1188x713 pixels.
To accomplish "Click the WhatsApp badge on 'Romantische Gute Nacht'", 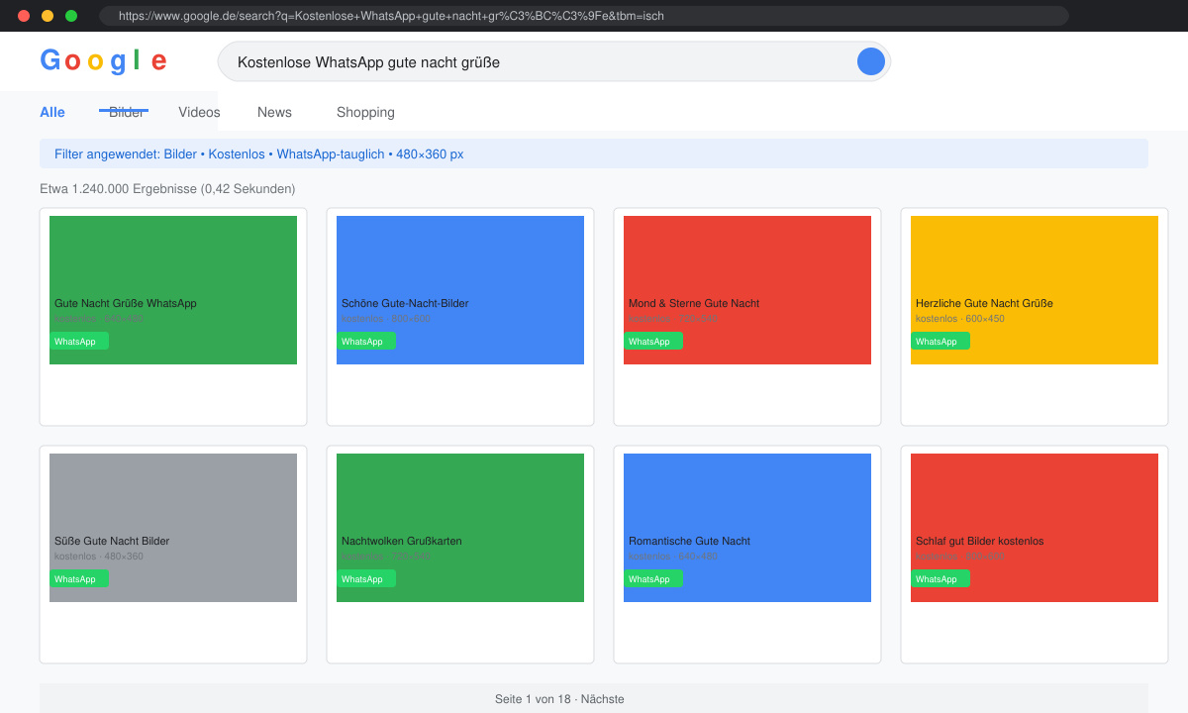I will pos(653,578).
